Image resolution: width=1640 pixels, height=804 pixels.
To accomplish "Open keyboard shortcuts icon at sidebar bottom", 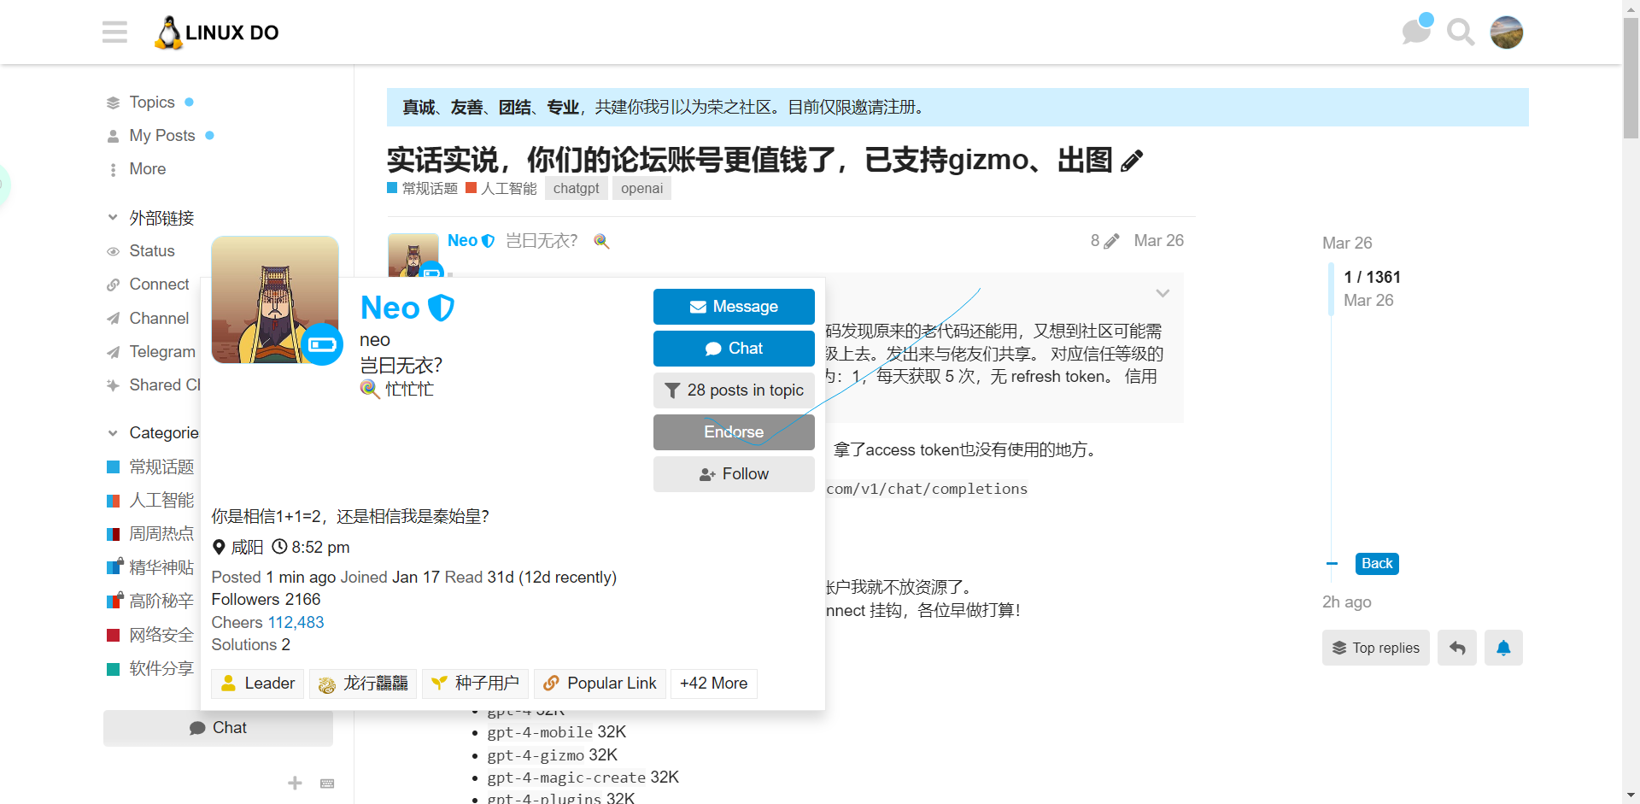I will (x=327, y=783).
